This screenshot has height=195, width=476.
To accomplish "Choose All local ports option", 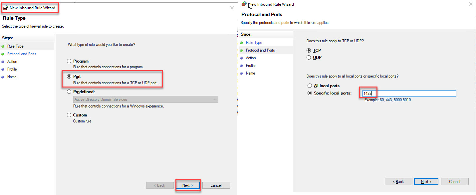I will pos(310,86).
